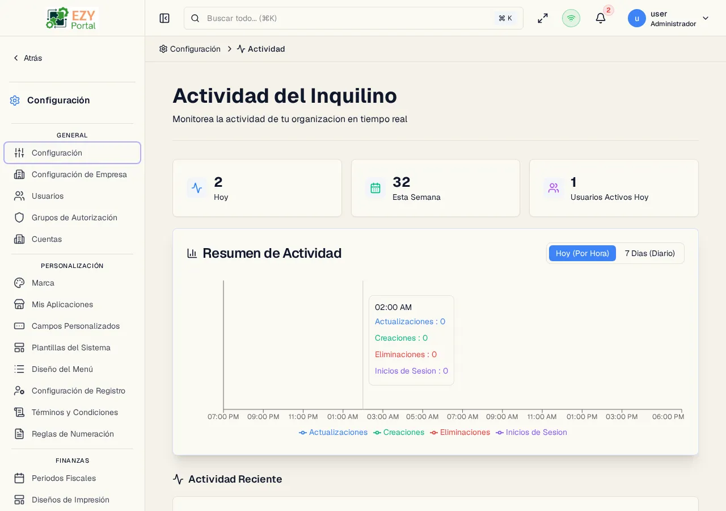Click the Configuración gear icon in sidebar header
Screen dimensions: 726x511
(15, 100)
